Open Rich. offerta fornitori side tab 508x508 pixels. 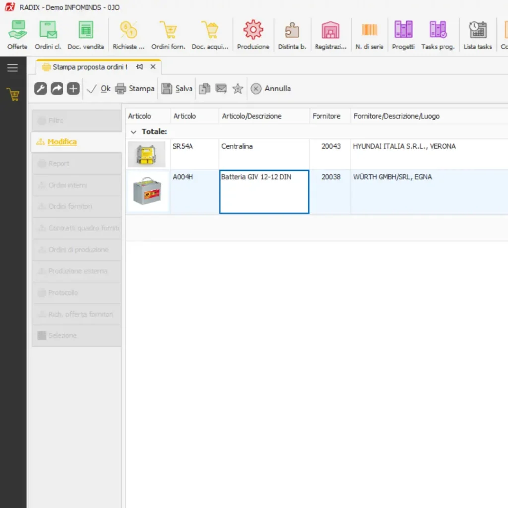pos(76,314)
